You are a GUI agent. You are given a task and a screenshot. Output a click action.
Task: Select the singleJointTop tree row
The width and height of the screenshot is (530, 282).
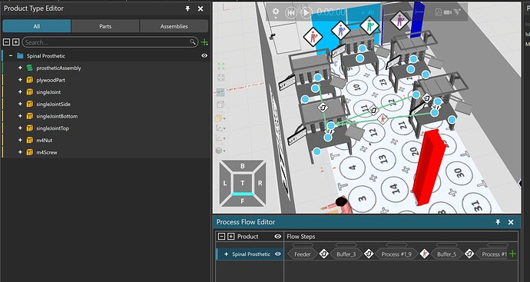tap(106, 128)
